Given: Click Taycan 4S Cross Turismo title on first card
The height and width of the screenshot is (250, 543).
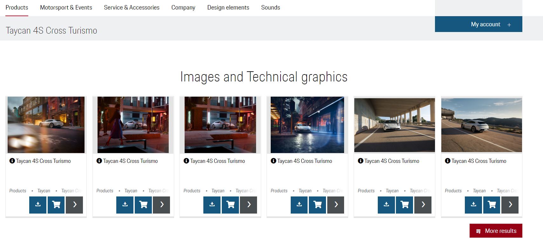Looking at the screenshot, I should point(44,161).
